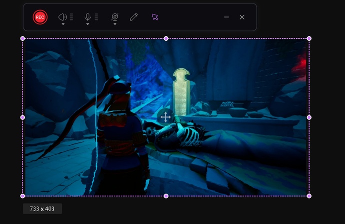Click the top-center selection handle
Screen dimensions: 345x224
pos(166,38)
